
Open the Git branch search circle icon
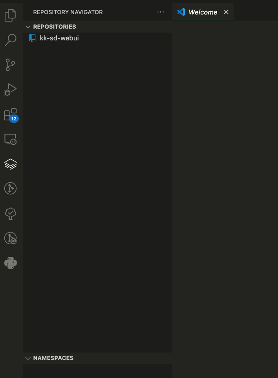10,238
